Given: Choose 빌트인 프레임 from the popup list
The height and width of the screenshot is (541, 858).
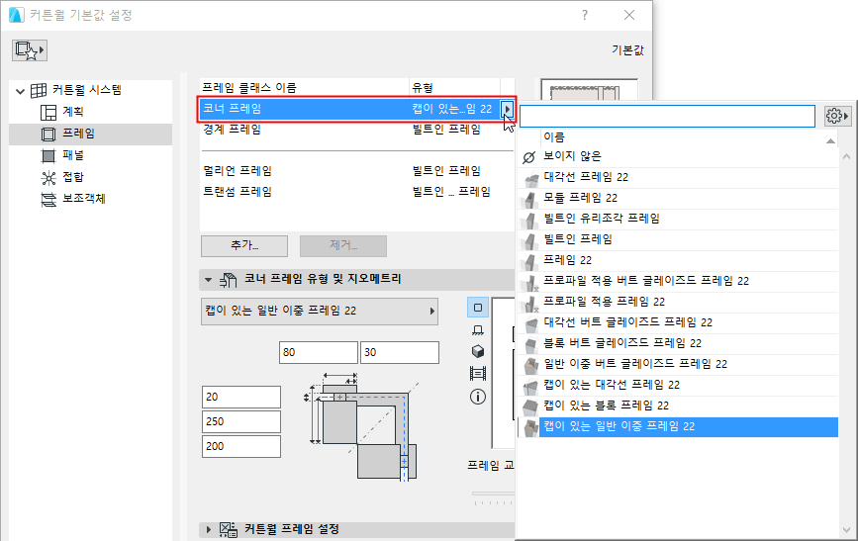Looking at the screenshot, I should [678, 239].
